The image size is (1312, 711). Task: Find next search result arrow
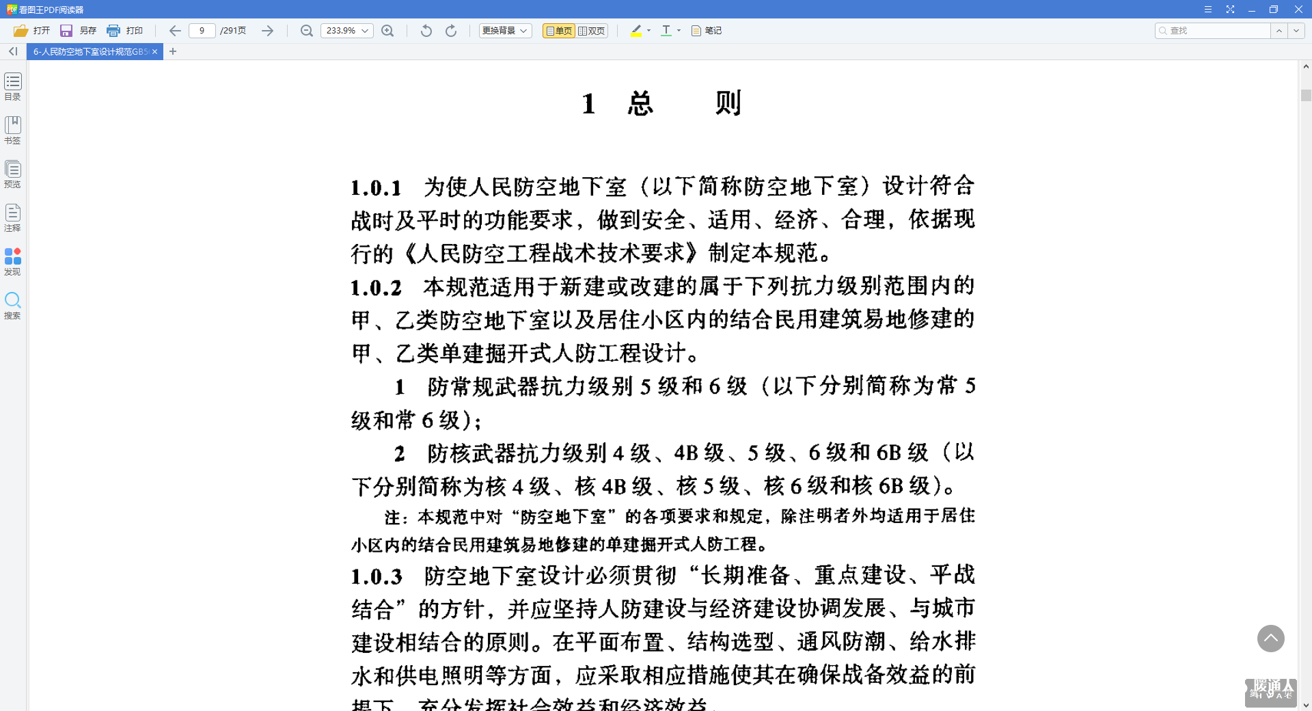point(1296,31)
